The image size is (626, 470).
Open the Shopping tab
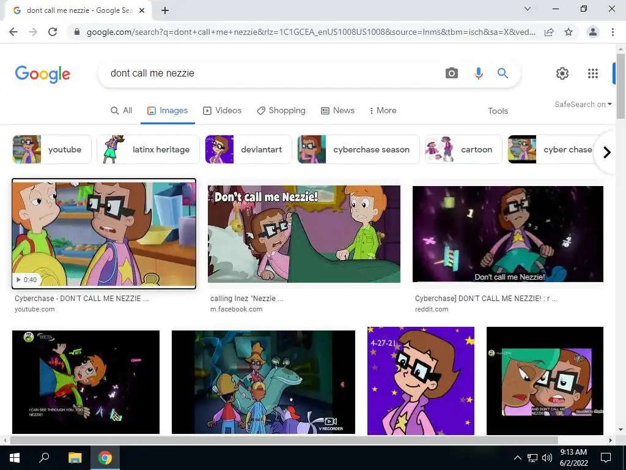point(281,111)
